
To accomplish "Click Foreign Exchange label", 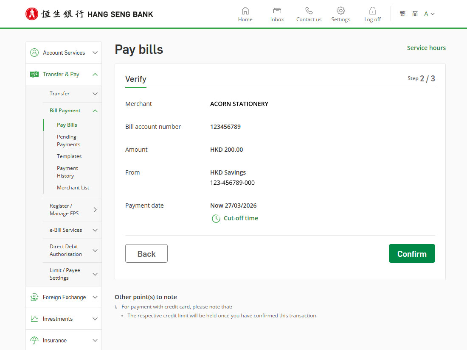I will pyautogui.click(x=65, y=297).
